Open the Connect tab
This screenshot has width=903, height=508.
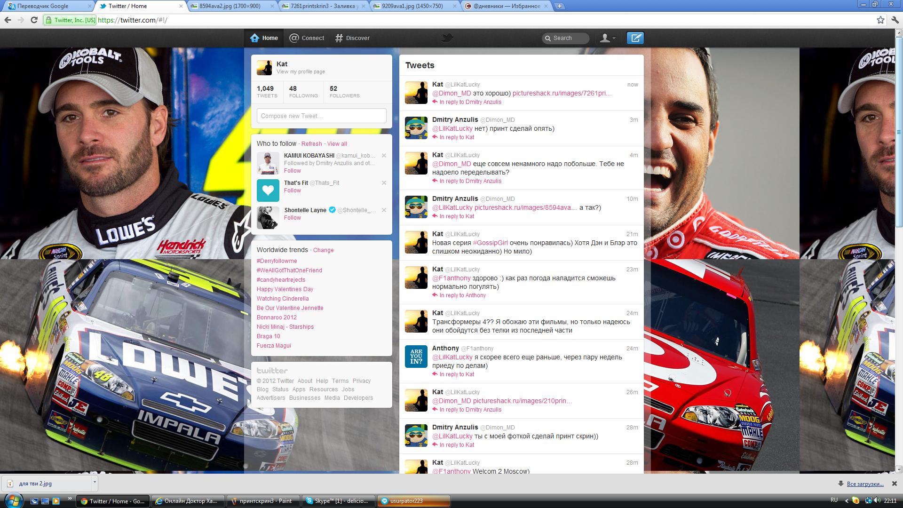click(307, 38)
